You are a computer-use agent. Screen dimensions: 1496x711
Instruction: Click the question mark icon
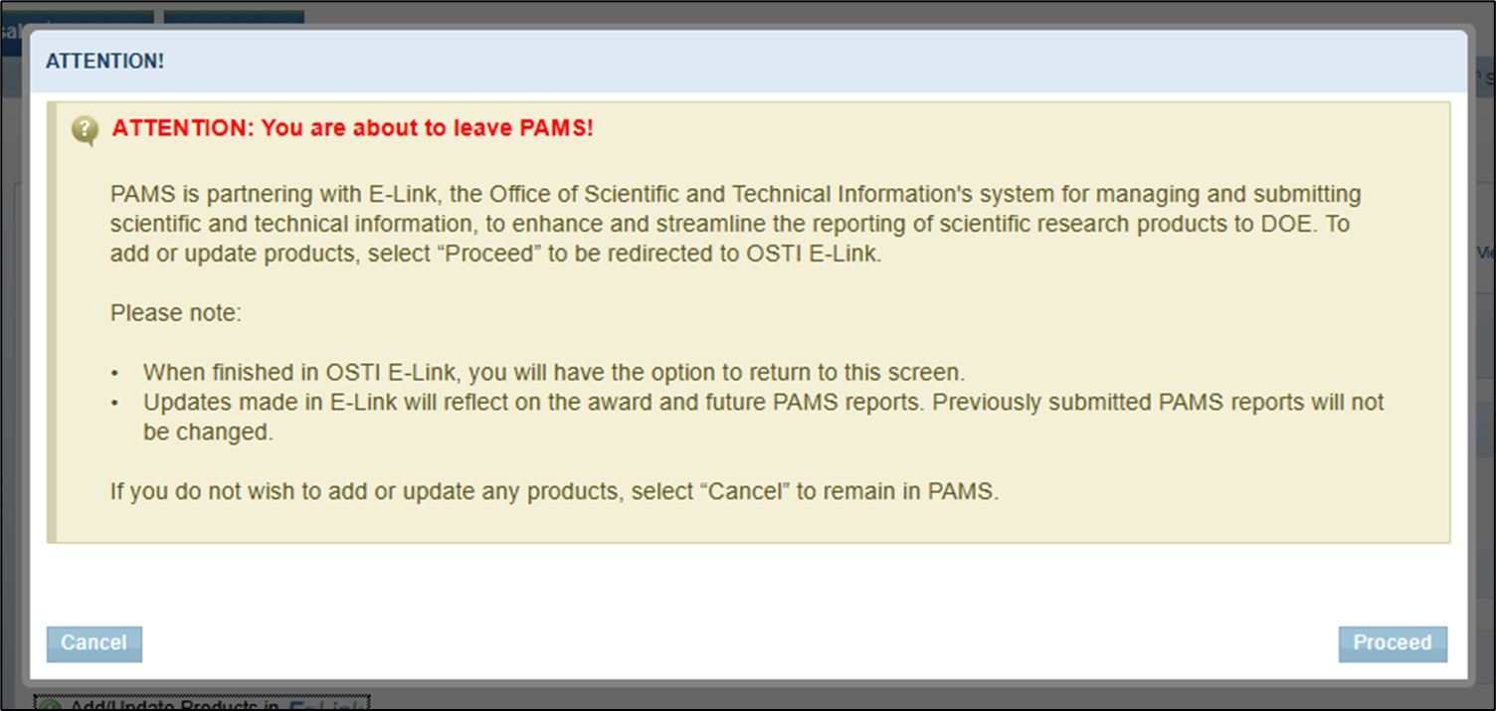tap(86, 129)
